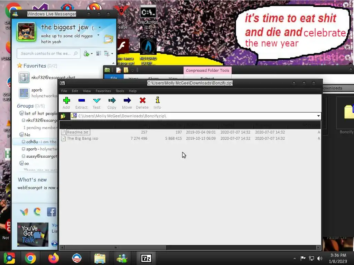Open the Edit menu in 7-Zip

point(75,91)
